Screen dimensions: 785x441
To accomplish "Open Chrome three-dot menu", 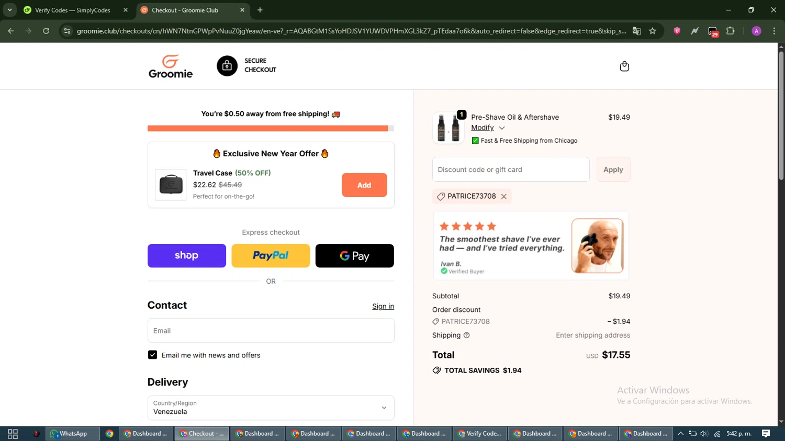I will click(774, 31).
